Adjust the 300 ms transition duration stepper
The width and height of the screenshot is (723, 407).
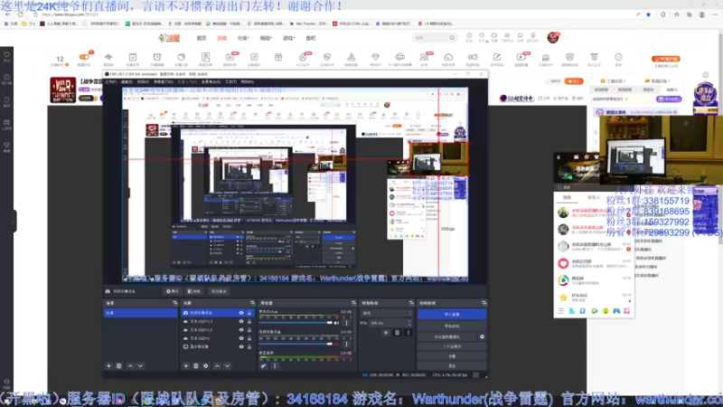pos(410,323)
